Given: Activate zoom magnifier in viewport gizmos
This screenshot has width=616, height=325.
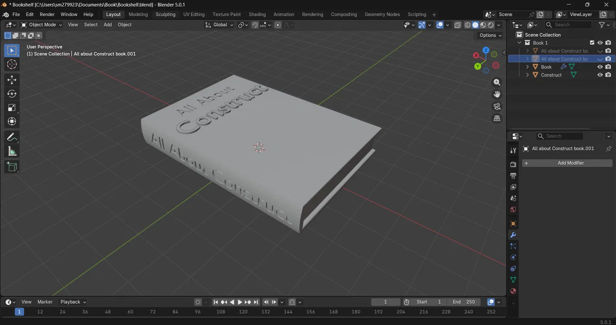Looking at the screenshot, I should click(x=496, y=82).
